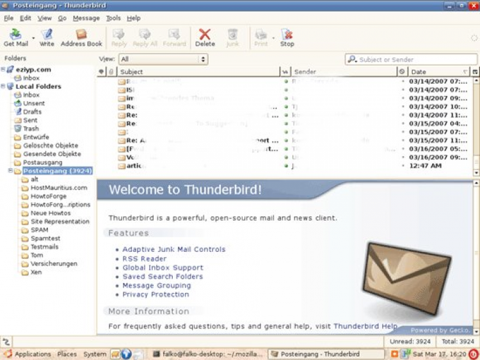Compose a new message with Write

47,38
